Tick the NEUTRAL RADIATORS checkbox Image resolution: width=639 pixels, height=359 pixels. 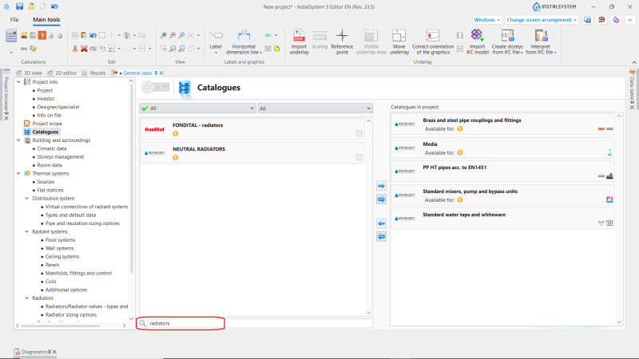click(x=359, y=157)
